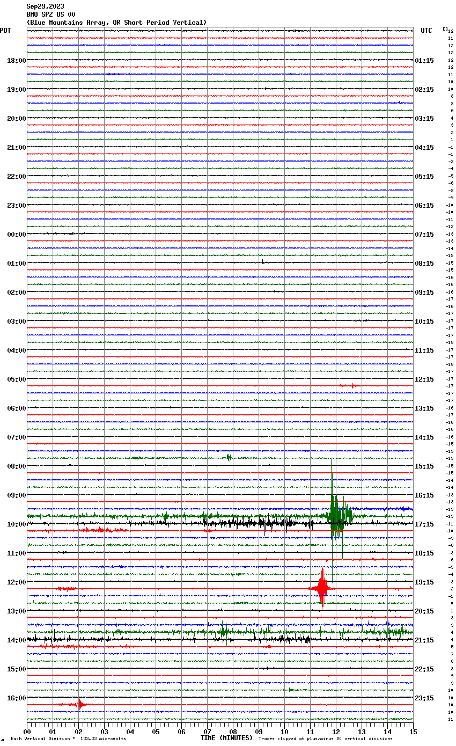Select the BMO SPZ US 00 station label

tap(51, 14)
